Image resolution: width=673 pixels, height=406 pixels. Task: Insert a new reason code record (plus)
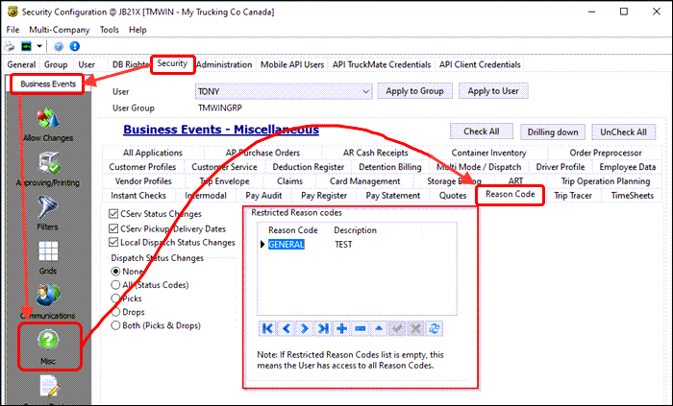coord(341,328)
